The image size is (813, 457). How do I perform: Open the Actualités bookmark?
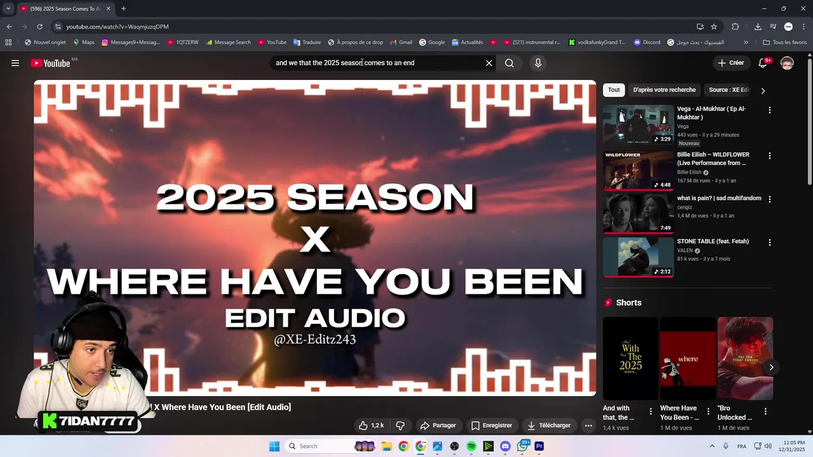pyautogui.click(x=467, y=43)
